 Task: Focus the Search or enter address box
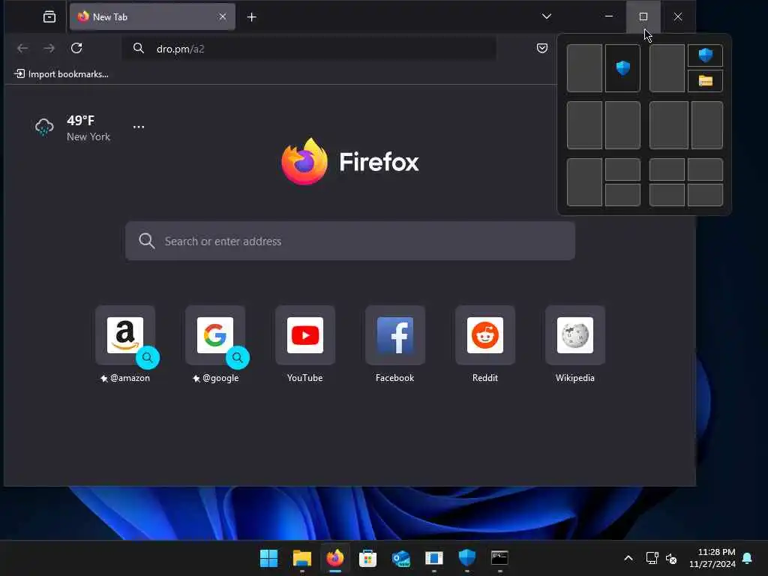[350, 241]
